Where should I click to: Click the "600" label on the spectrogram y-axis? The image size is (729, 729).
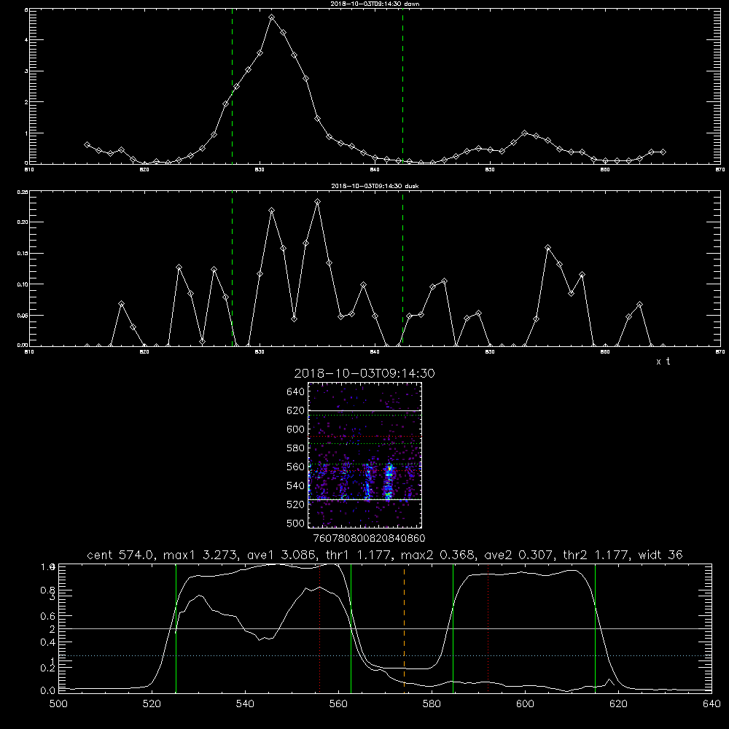coord(295,429)
